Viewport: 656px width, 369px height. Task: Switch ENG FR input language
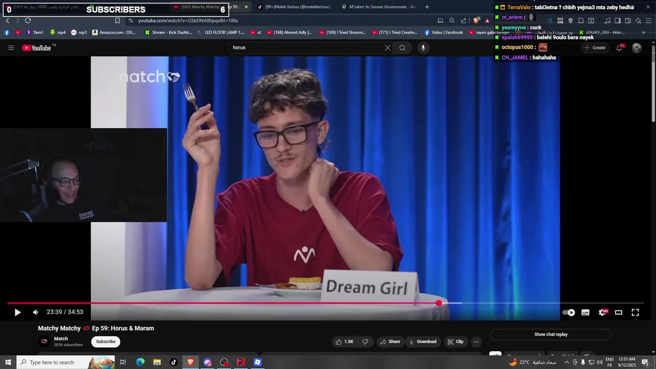(x=610, y=362)
